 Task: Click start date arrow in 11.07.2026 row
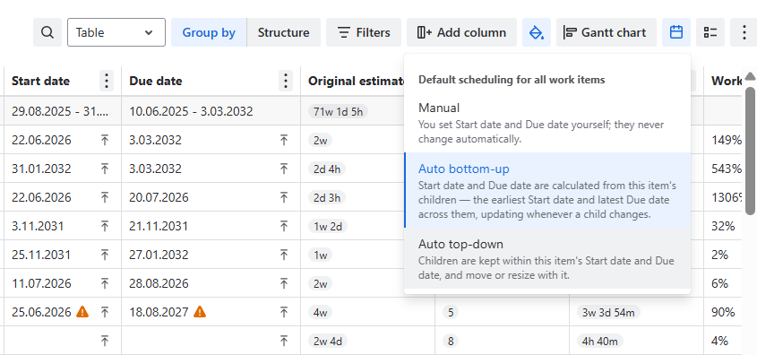[105, 283]
